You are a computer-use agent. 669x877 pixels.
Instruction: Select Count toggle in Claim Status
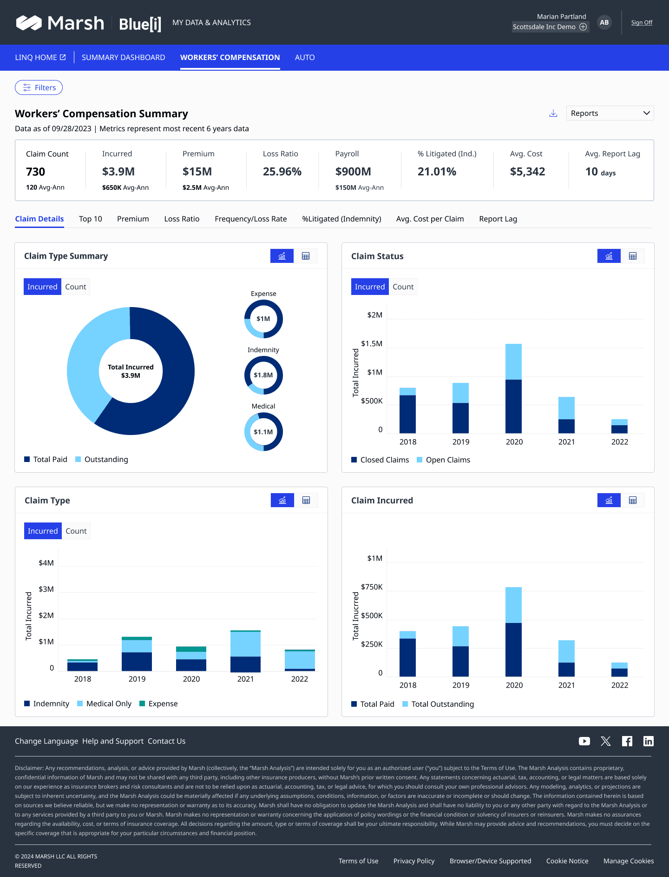[403, 287]
